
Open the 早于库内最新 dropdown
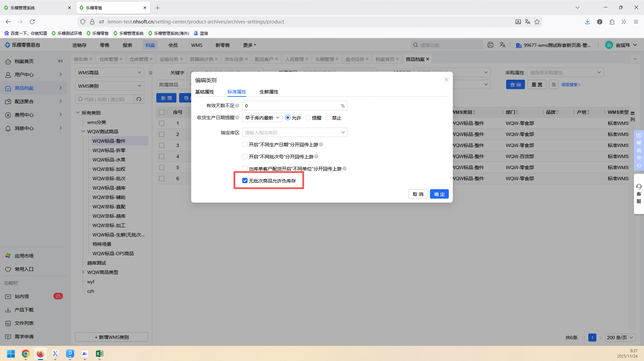262,118
